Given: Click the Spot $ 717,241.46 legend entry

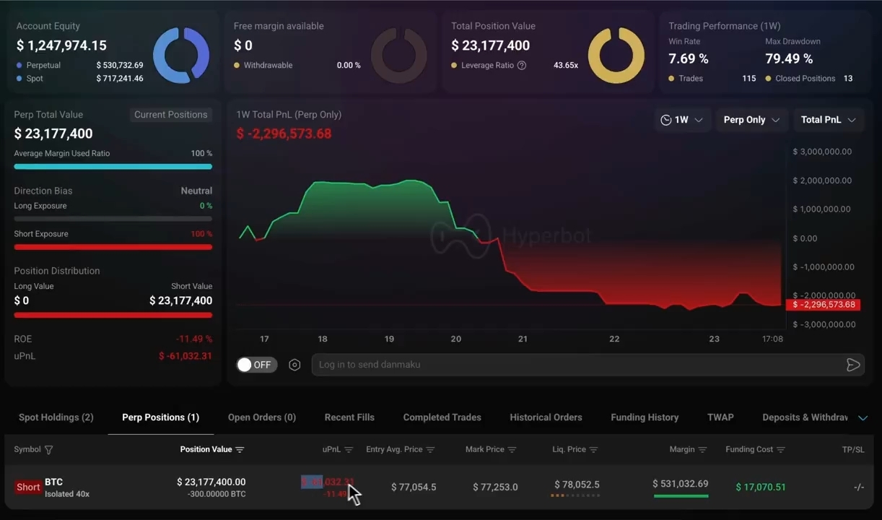Looking at the screenshot, I should pyautogui.click(x=79, y=78).
